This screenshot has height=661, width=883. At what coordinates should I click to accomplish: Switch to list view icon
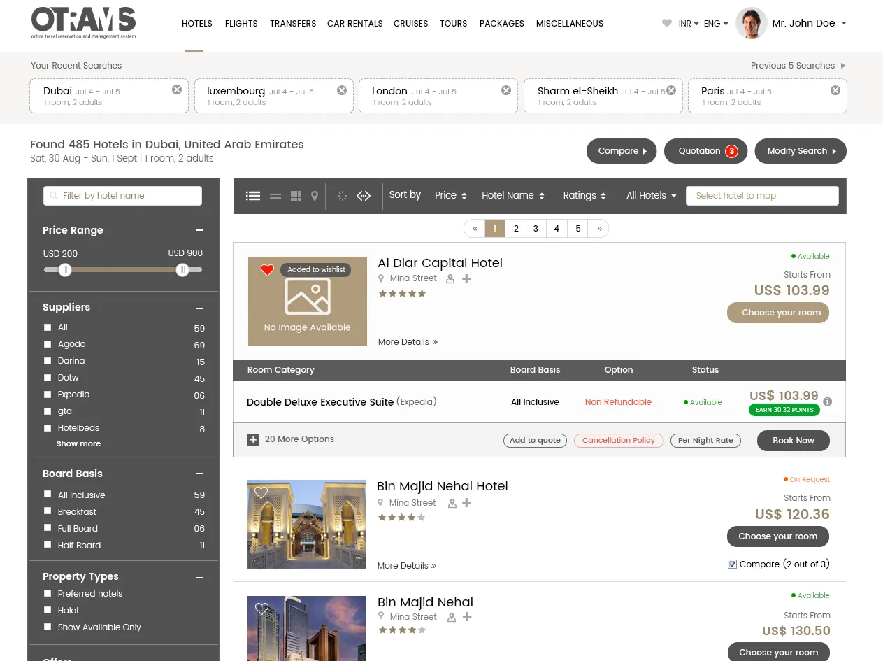click(253, 196)
